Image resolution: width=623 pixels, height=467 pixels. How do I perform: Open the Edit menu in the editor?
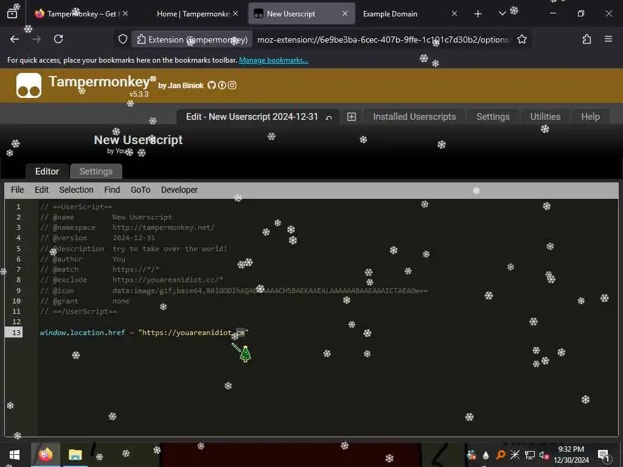point(41,190)
